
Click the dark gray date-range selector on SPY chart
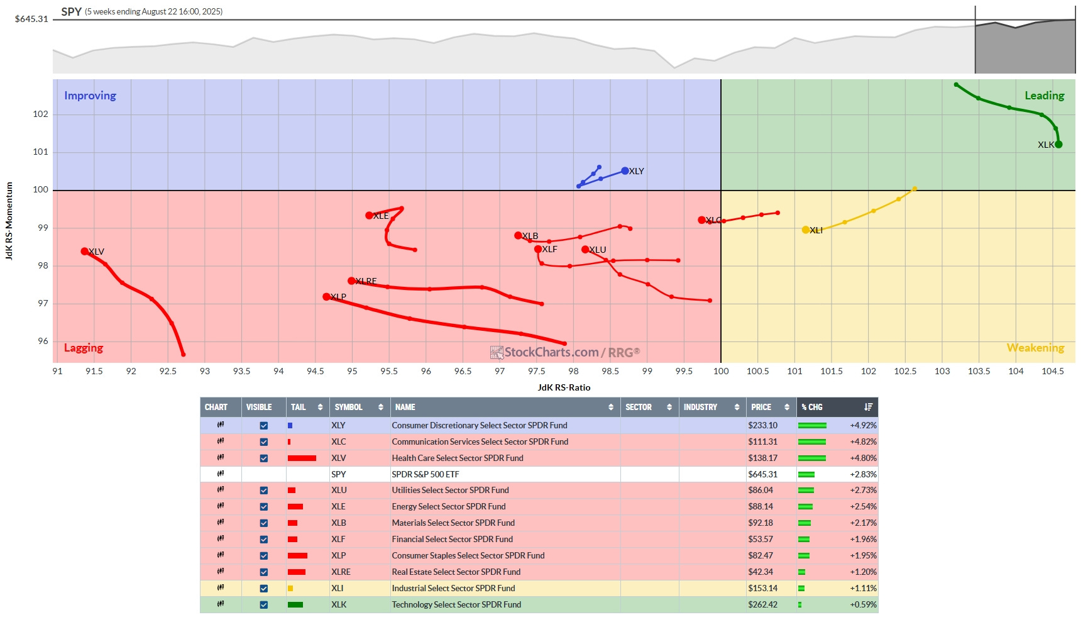pyautogui.click(x=1025, y=47)
